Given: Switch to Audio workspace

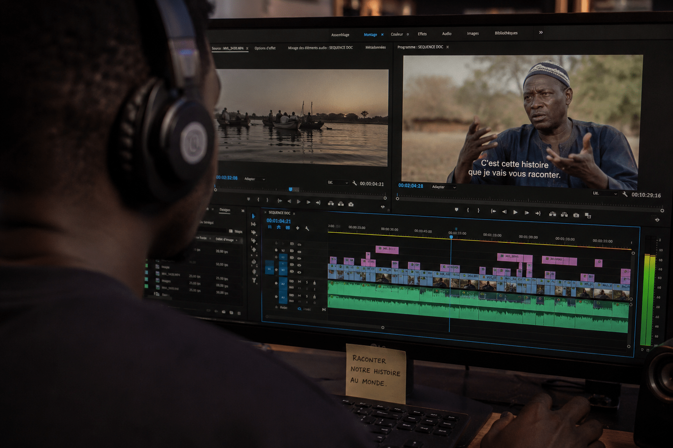Looking at the screenshot, I should pos(447,33).
